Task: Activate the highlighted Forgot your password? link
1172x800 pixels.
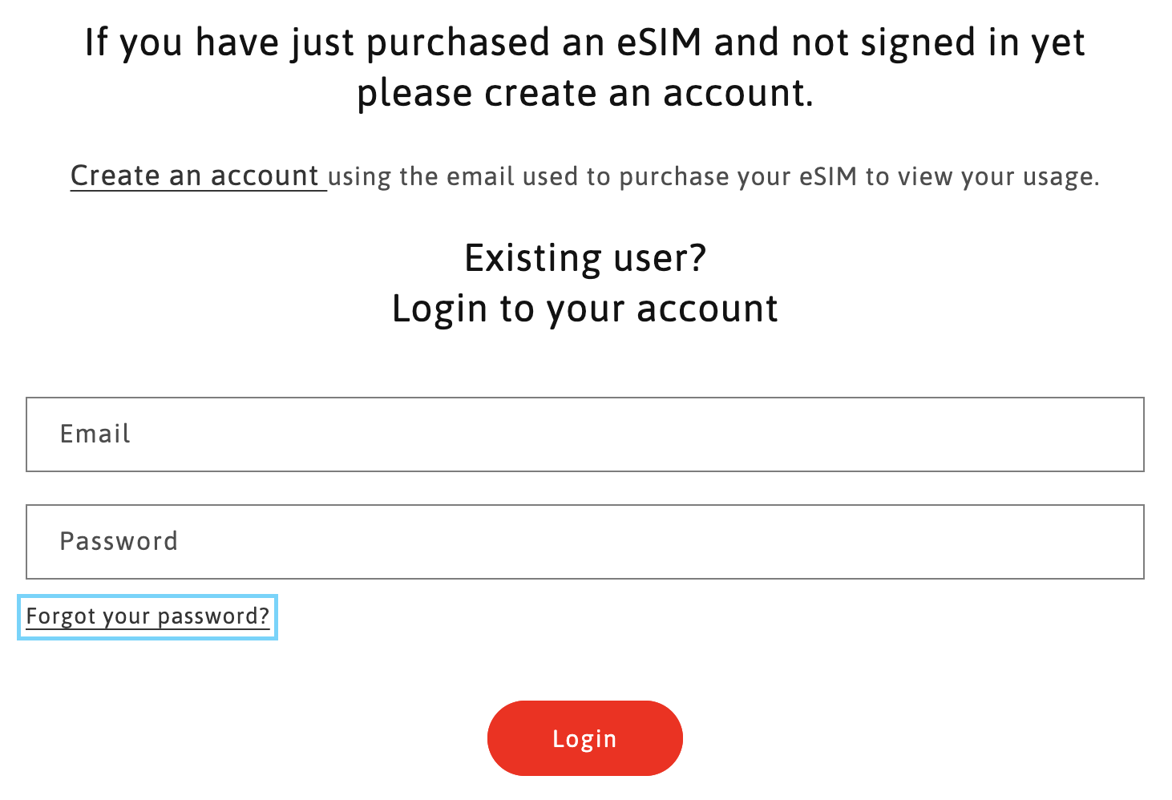Action: pyautogui.click(x=148, y=616)
